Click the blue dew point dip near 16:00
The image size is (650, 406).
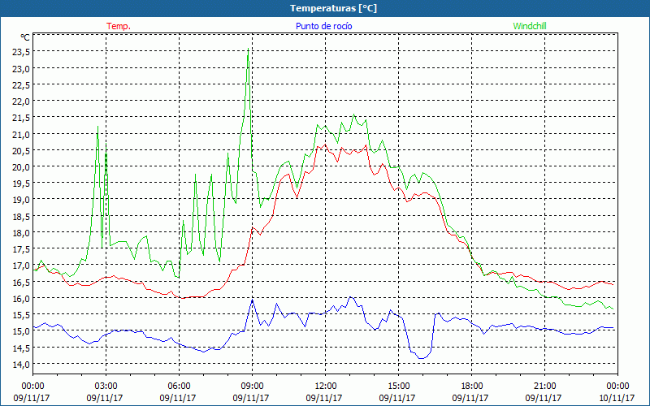[x=421, y=358]
